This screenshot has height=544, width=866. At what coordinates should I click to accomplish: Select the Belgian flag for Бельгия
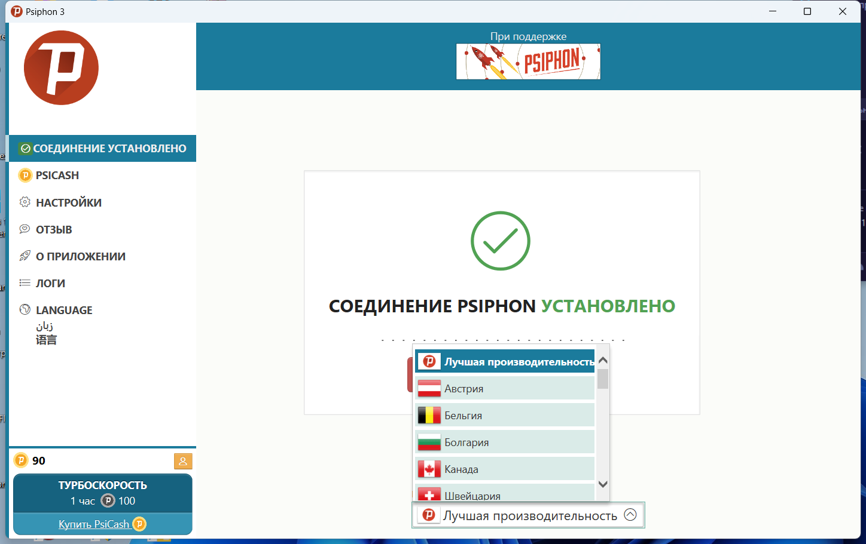pyautogui.click(x=429, y=415)
